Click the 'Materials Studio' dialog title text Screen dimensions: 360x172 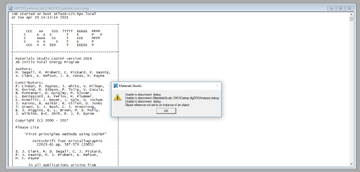(x=130, y=86)
